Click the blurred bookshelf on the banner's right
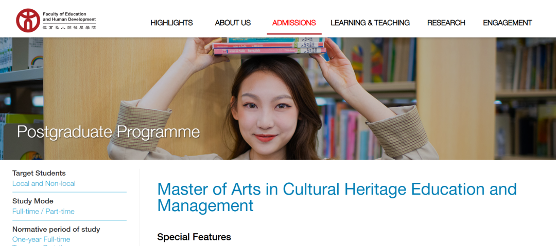556x246 pixels. [x=526, y=99]
